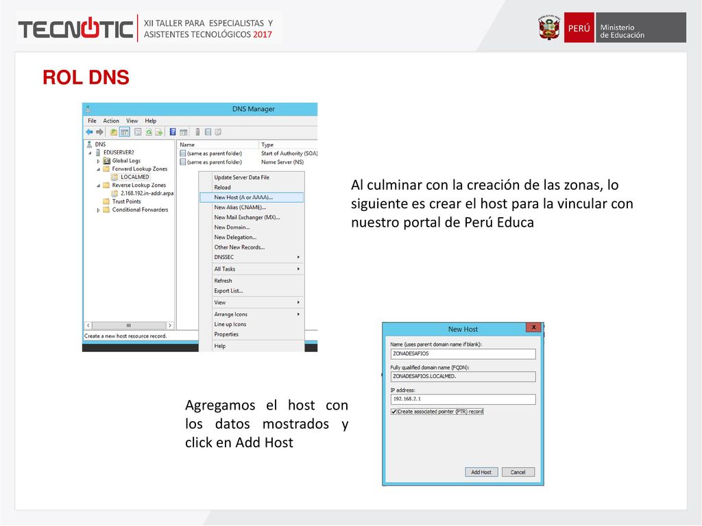
Task: Click the 2.168.192.in-addr.arpa zone icon
Action: pyautogui.click(x=114, y=193)
